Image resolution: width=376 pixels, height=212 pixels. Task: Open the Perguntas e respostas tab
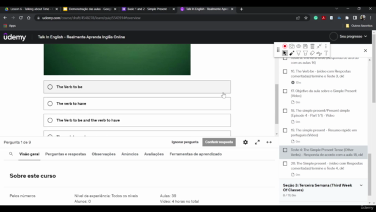point(65,154)
